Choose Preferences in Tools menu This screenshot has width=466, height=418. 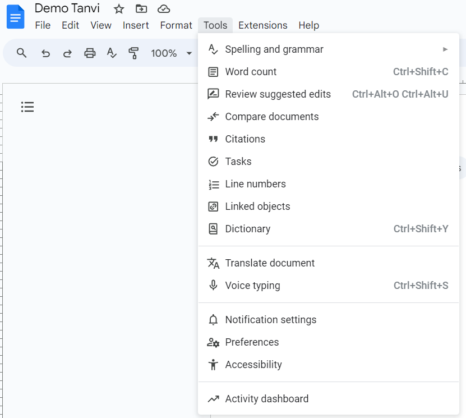[329, 342]
